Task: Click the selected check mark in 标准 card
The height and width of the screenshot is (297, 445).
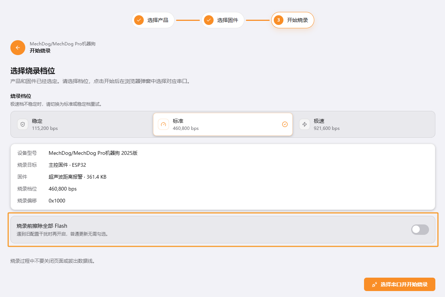Action: click(285, 124)
